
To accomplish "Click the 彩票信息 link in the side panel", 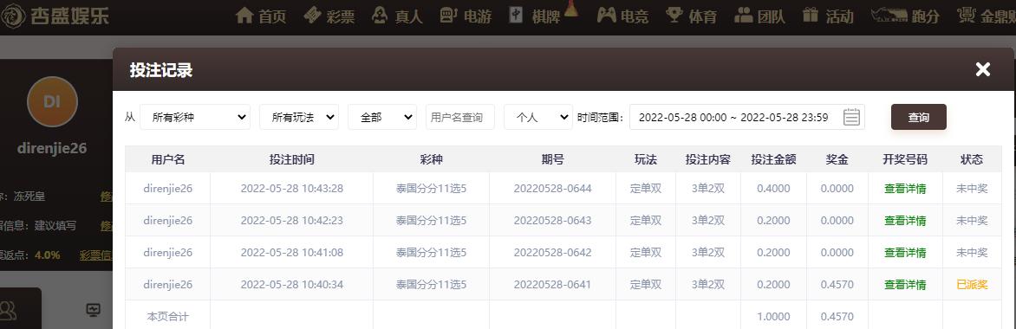I will point(96,255).
